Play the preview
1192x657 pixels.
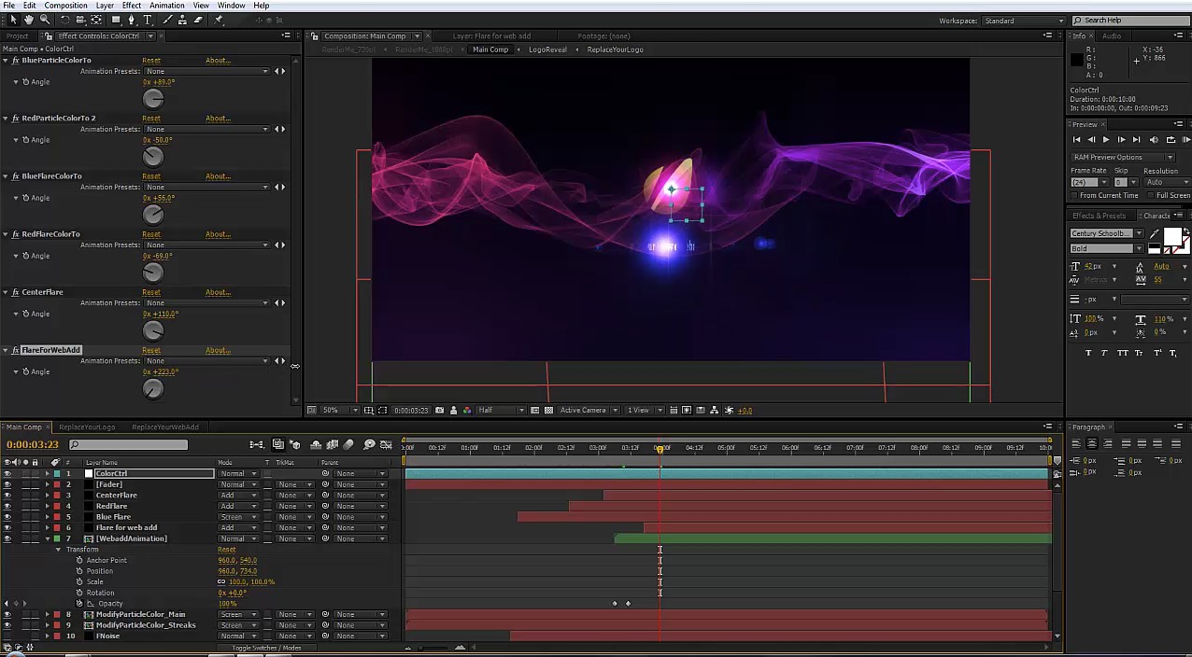[x=1106, y=140]
